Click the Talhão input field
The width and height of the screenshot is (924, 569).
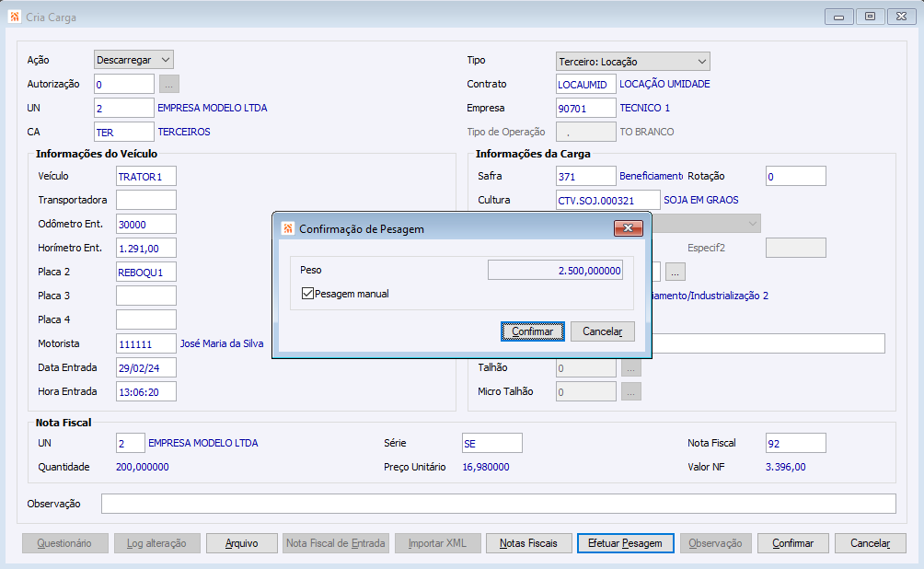coord(586,368)
